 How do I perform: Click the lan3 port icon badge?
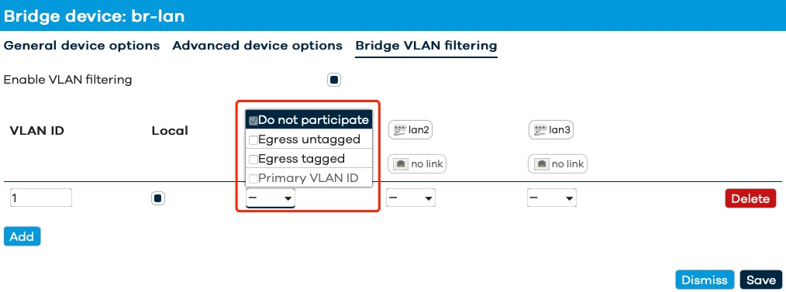[x=551, y=130]
